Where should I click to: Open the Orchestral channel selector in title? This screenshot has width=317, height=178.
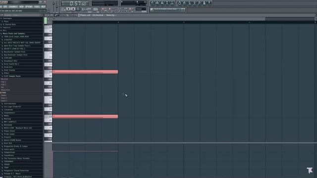(x=98, y=15)
